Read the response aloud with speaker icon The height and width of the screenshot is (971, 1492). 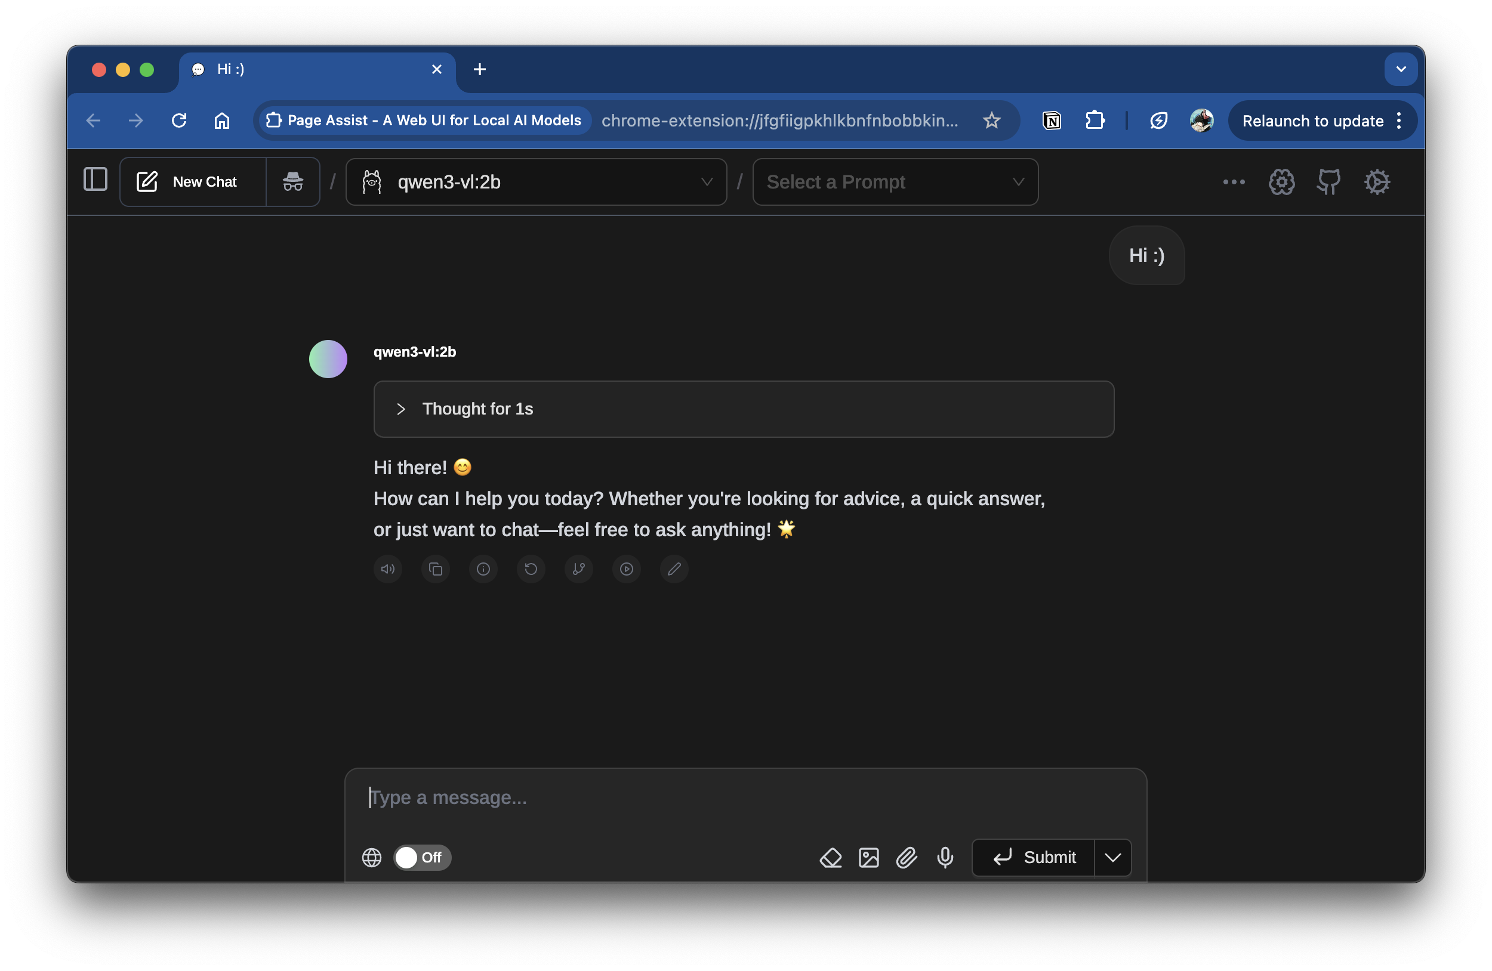point(387,569)
